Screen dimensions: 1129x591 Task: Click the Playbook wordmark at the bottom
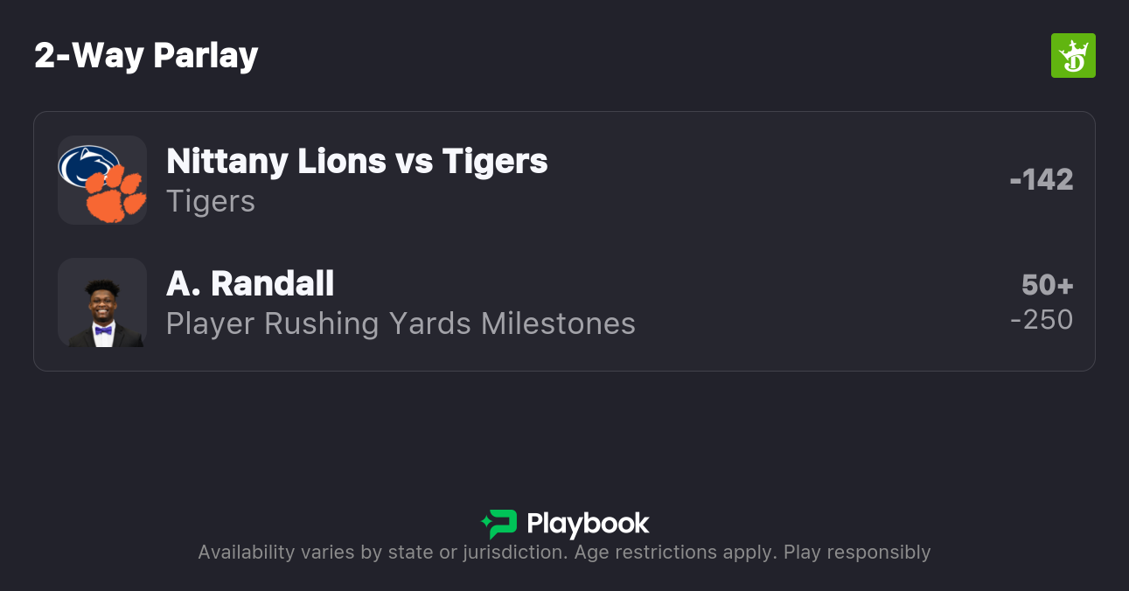pyautogui.click(x=588, y=524)
